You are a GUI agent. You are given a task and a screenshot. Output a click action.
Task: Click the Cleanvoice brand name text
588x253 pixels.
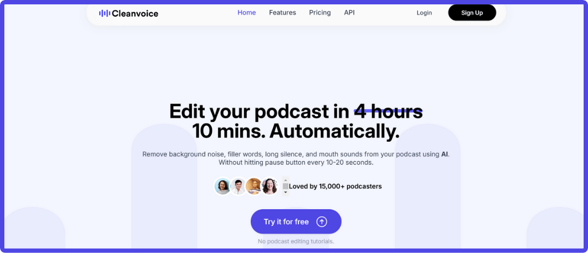click(x=135, y=14)
